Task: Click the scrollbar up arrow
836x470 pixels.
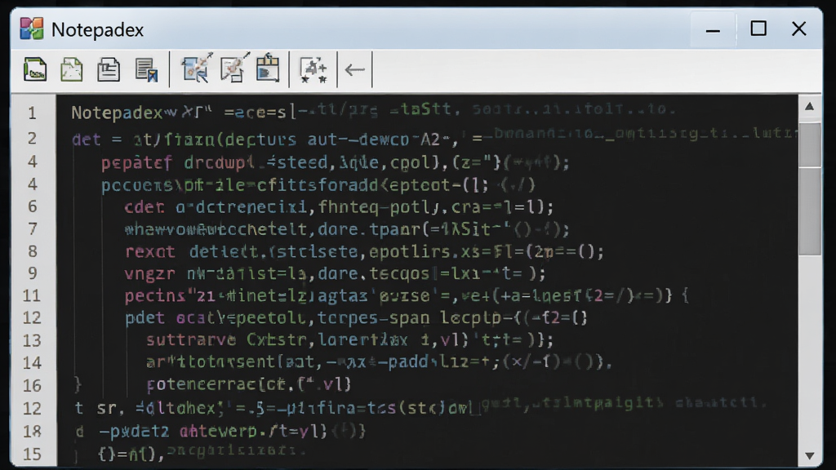Action: click(x=809, y=107)
